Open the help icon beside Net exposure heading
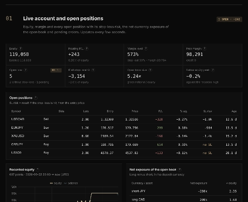The image size is (248, 202). (x=179, y=170)
